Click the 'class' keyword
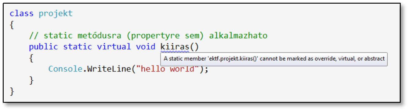 21,14
